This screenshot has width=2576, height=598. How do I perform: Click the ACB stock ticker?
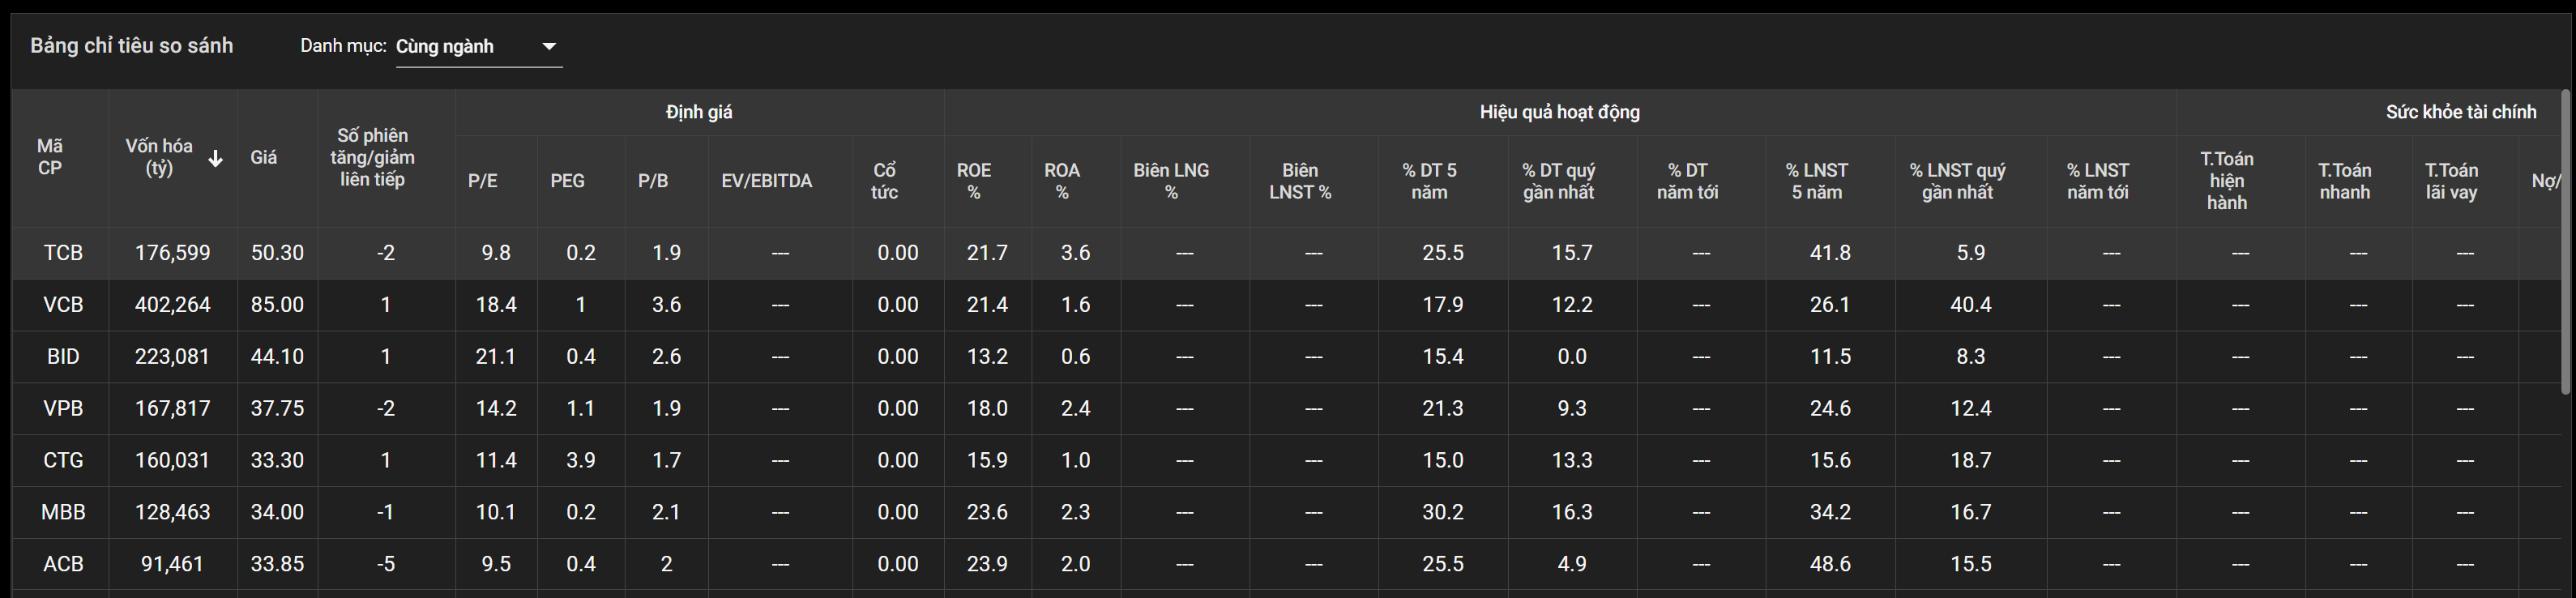pos(63,565)
